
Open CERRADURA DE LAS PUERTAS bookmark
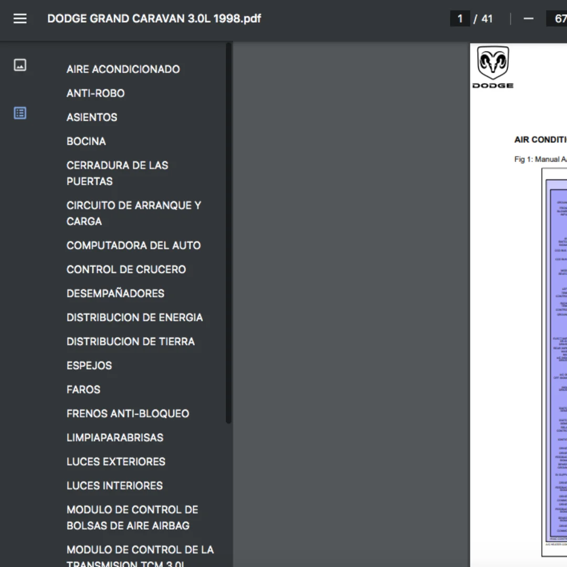(x=117, y=173)
